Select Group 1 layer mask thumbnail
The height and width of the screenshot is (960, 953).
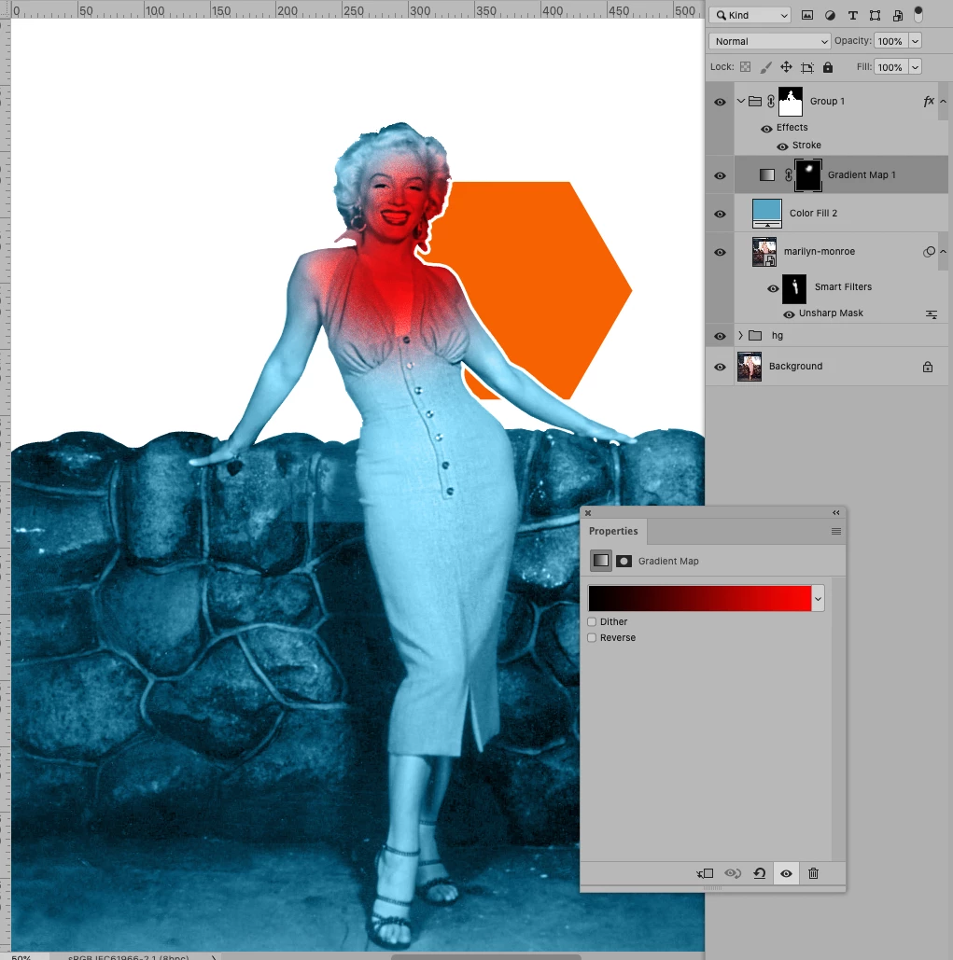(x=790, y=101)
